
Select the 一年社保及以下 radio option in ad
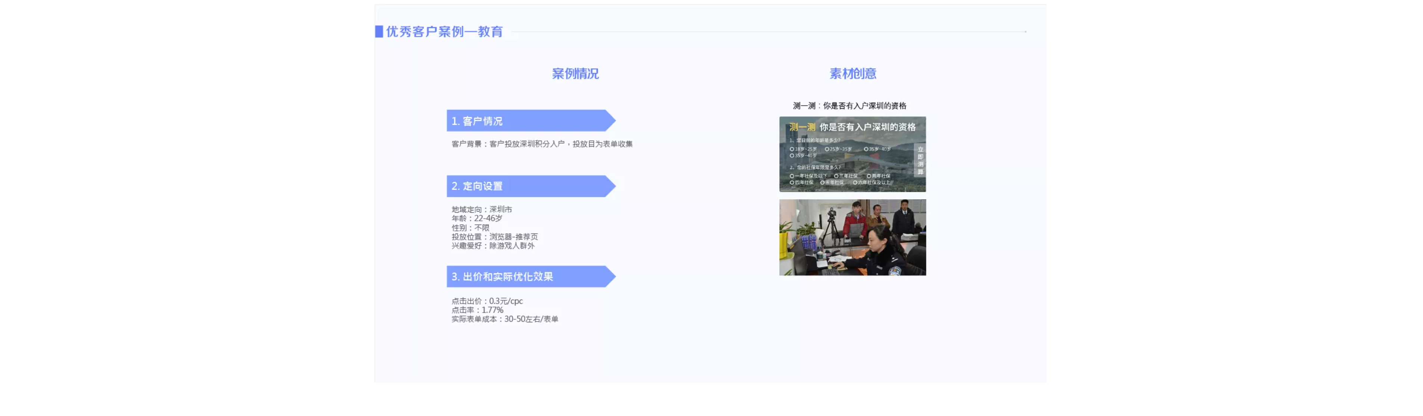(x=808, y=176)
